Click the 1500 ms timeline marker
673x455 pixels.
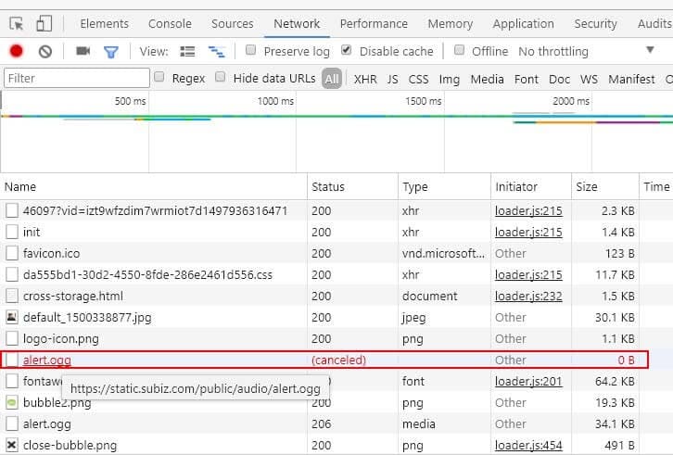click(x=424, y=101)
